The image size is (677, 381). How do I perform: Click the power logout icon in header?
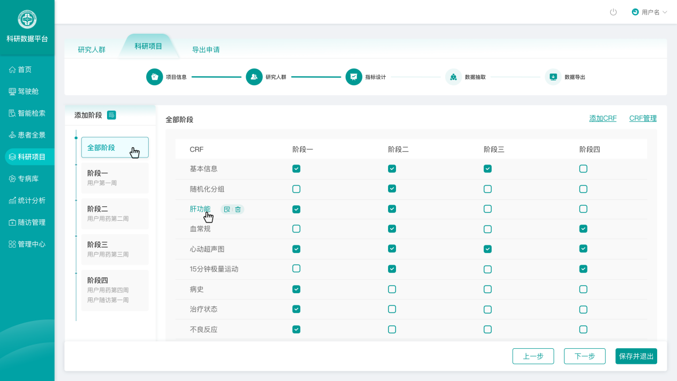tap(613, 12)
